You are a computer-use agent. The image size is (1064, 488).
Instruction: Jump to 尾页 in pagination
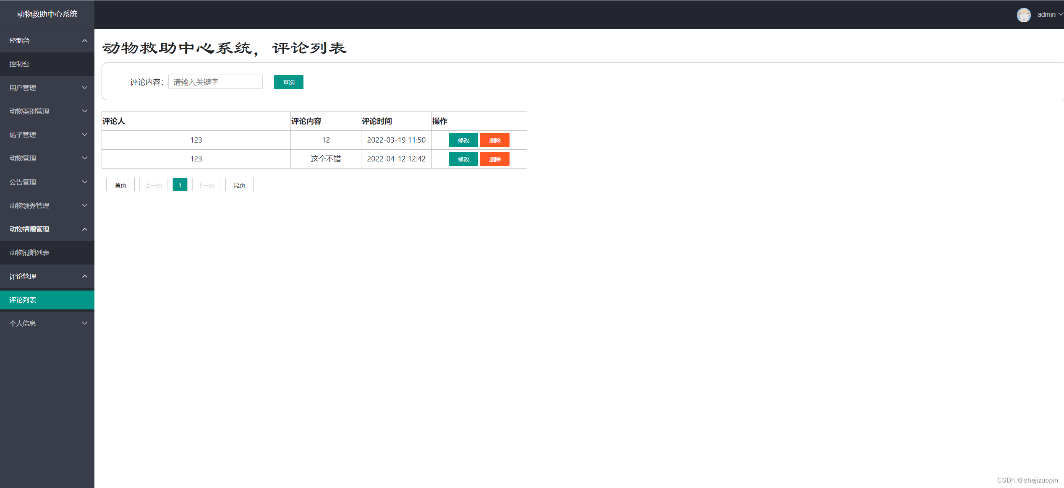click(x=239, y=185)
